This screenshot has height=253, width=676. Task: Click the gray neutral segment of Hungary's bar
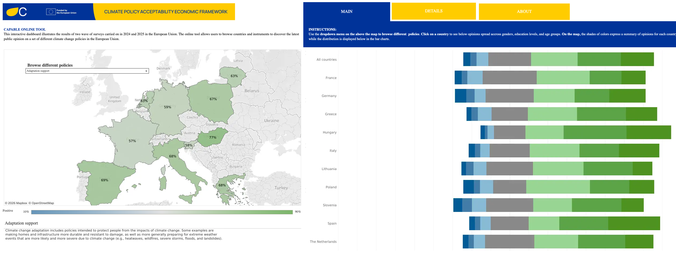510,132
